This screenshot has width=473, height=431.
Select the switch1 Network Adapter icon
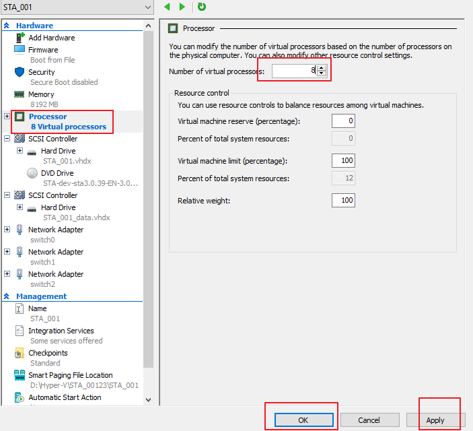pyautogui.click(x=20, y=252)
